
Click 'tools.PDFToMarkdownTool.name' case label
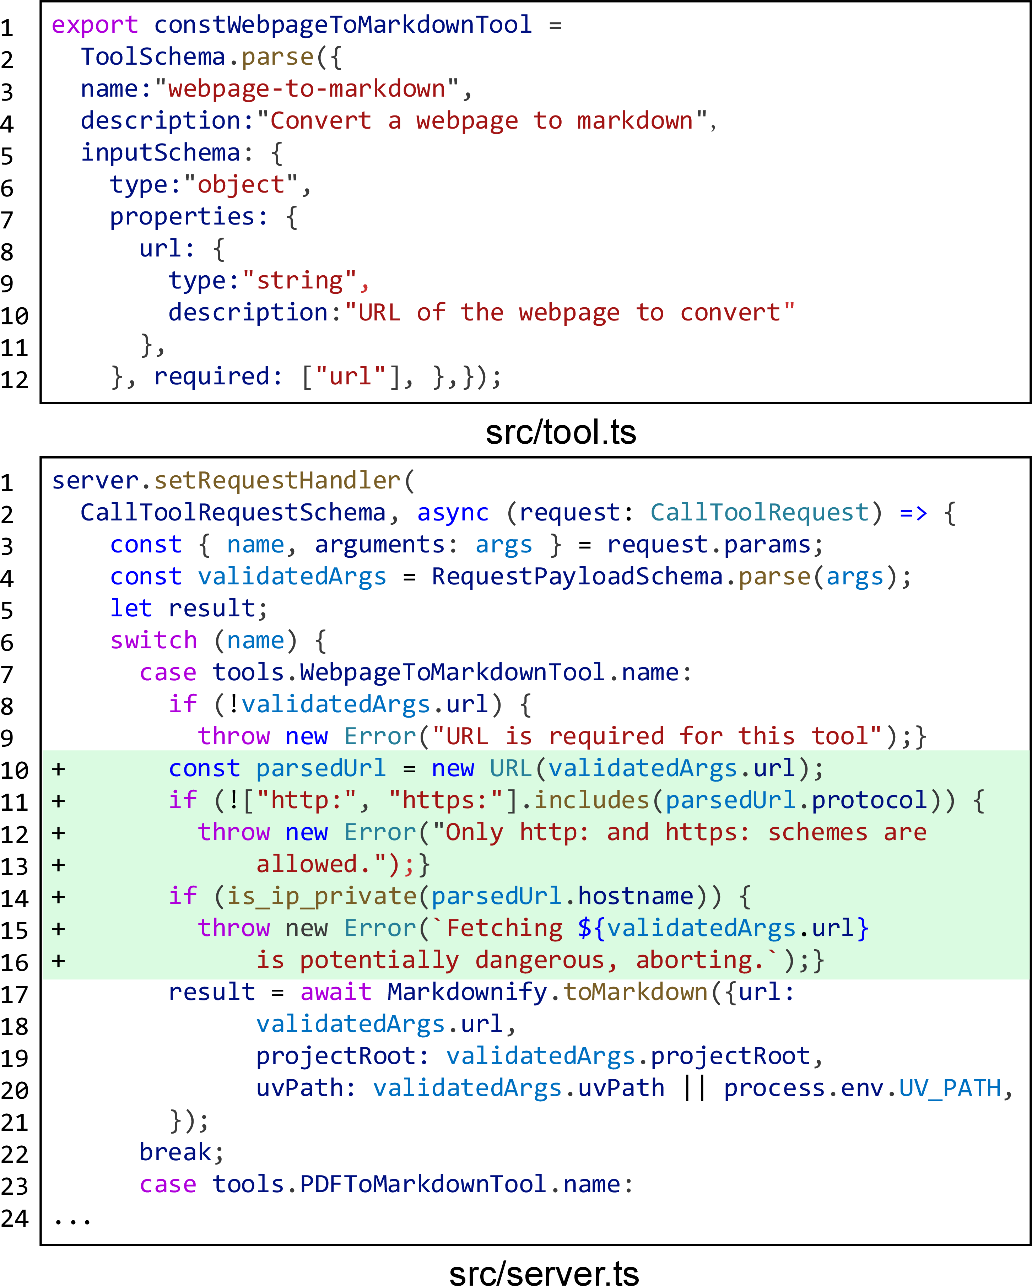416,1185
